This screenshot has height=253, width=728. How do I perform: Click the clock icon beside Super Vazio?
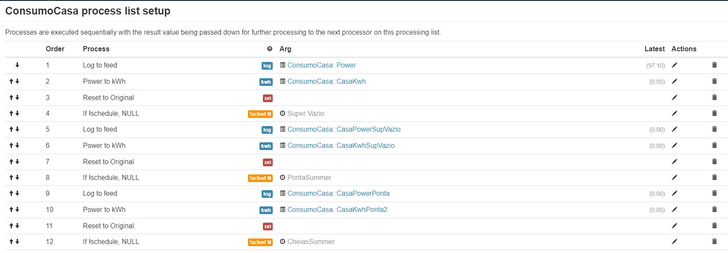[282, 113]
